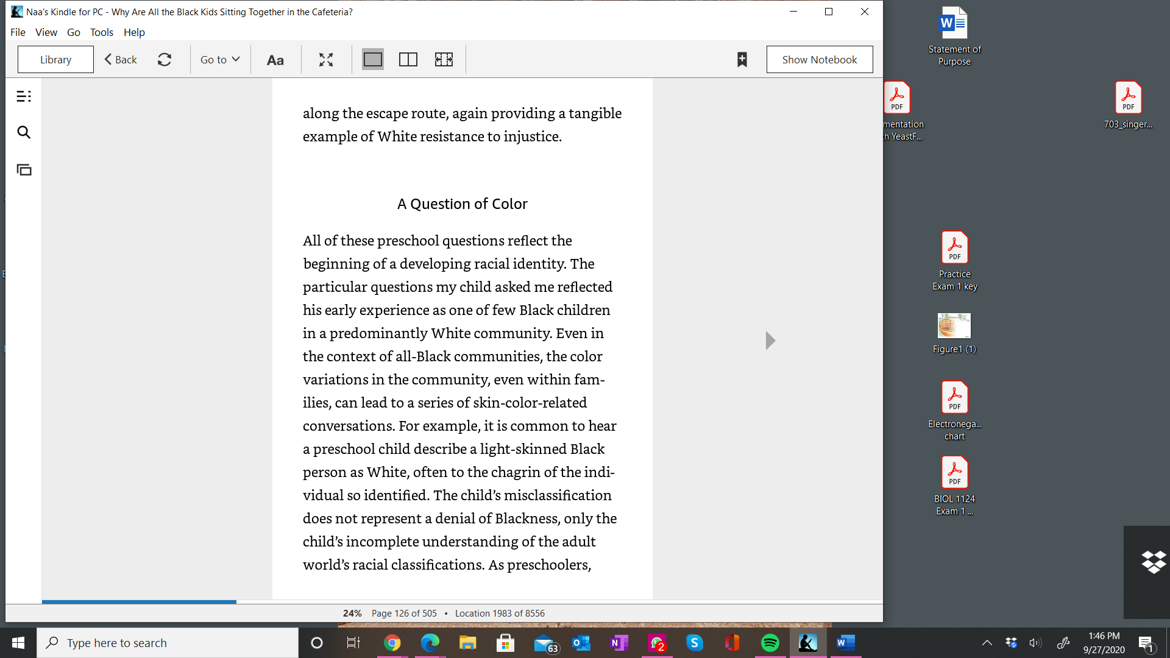Screen dimensions: 1170x658
Task: Switch to Word on the taskbar
Action: (846, 643)
